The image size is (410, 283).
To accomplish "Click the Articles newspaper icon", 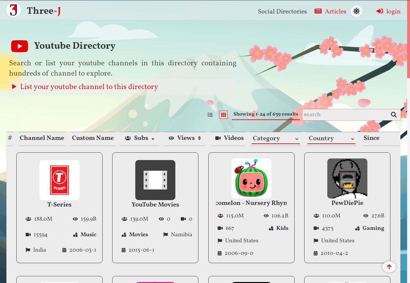I will (x=318, y=12).
